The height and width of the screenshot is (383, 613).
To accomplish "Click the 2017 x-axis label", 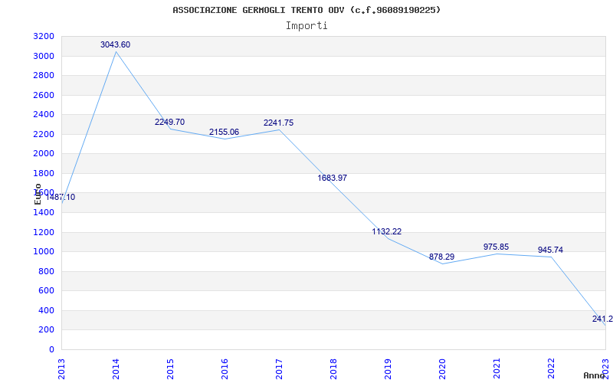I will pyautogui.click(x=279, y=369).
